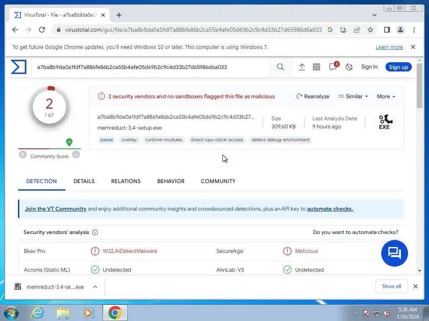Click the VirusTotal logo icon
Screen dimensions: 429x321
(x=18, y=67)
